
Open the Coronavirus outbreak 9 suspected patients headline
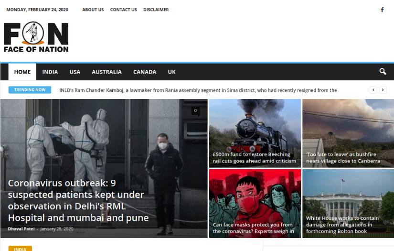pos(78,200)
